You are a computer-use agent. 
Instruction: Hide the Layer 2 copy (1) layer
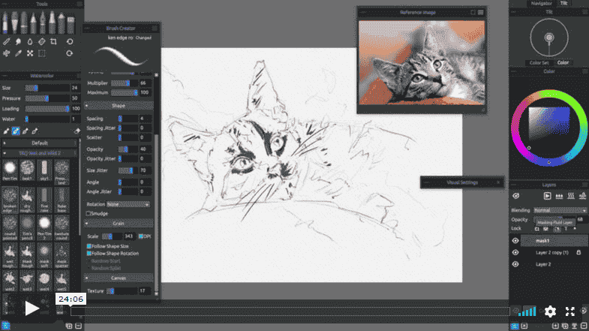(515, 252)
